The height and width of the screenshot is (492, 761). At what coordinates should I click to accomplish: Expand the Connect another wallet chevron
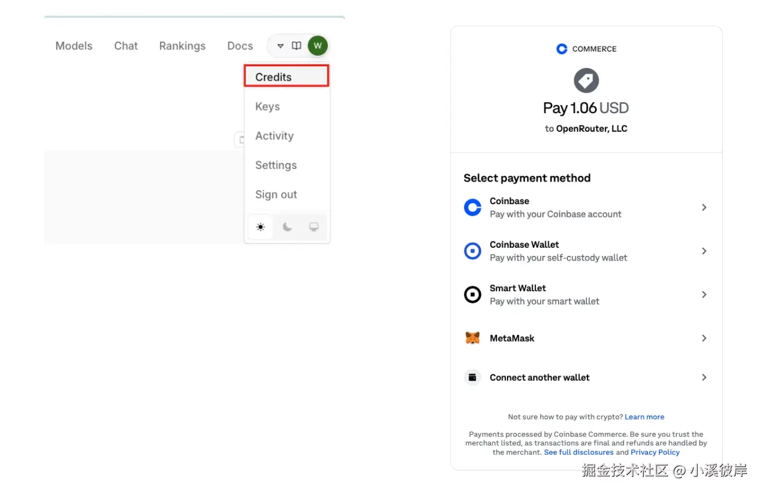[704, 377]
